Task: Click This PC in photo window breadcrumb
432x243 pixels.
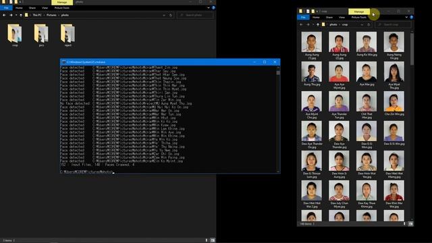Action: (37, 15)
